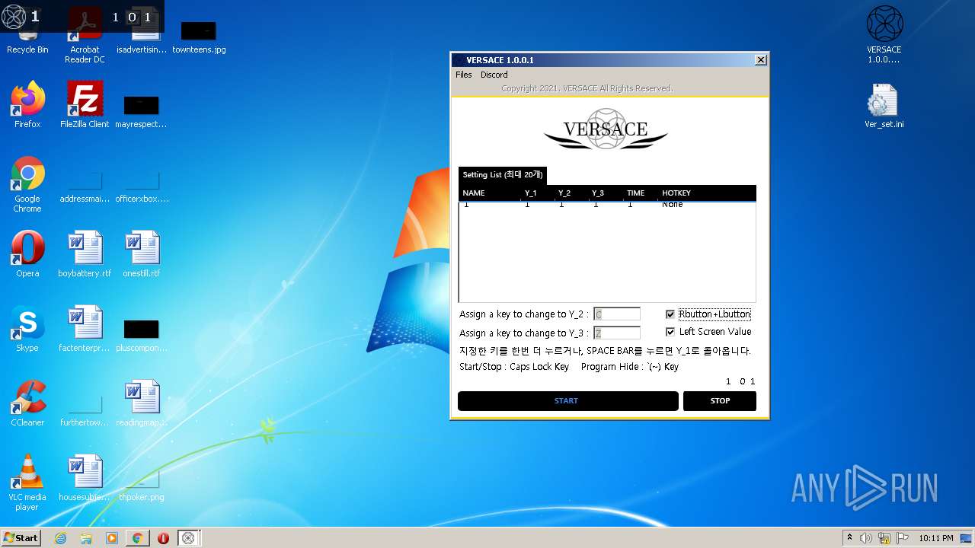Select townteens.jpg file icon
The image size is (975, 548).
tap(199, 37)
